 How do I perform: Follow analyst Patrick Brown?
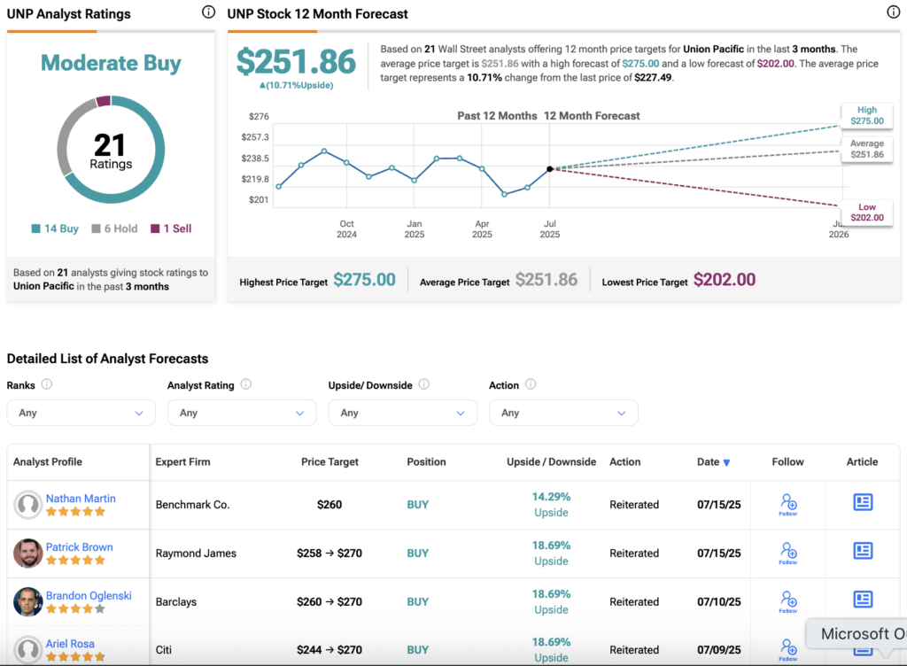pos(787,553)
